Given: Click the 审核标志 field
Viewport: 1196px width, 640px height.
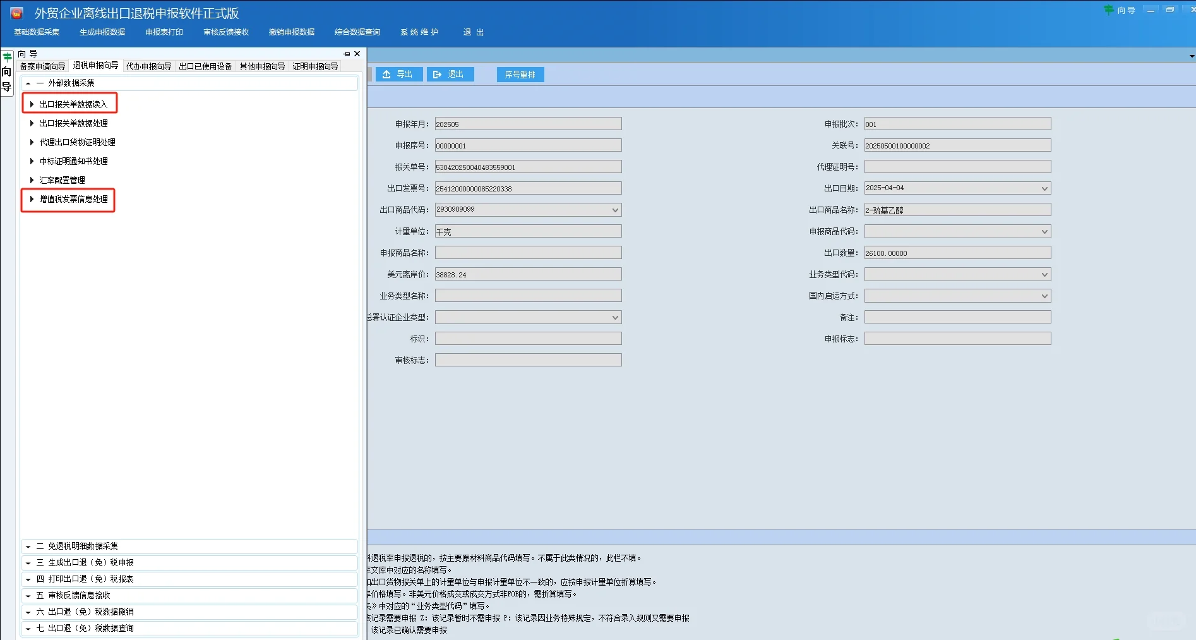Looking at the screenshot, I should pyautogui.click(x=528, y=360).
